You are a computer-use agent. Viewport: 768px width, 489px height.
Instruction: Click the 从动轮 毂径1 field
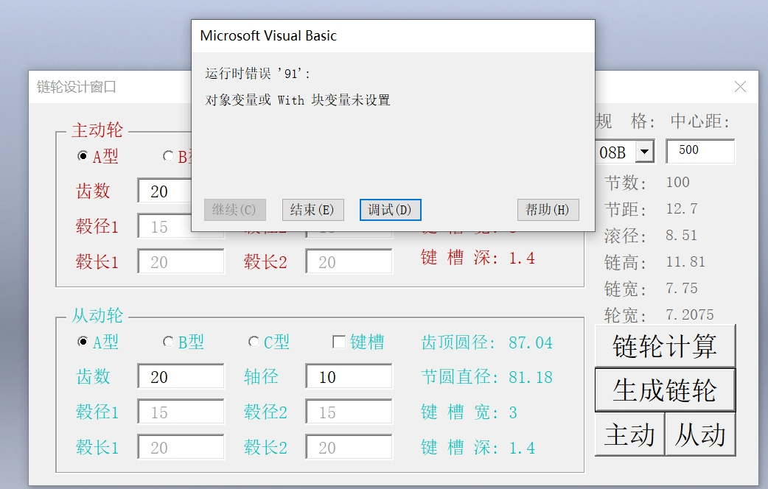coord(181,412)
